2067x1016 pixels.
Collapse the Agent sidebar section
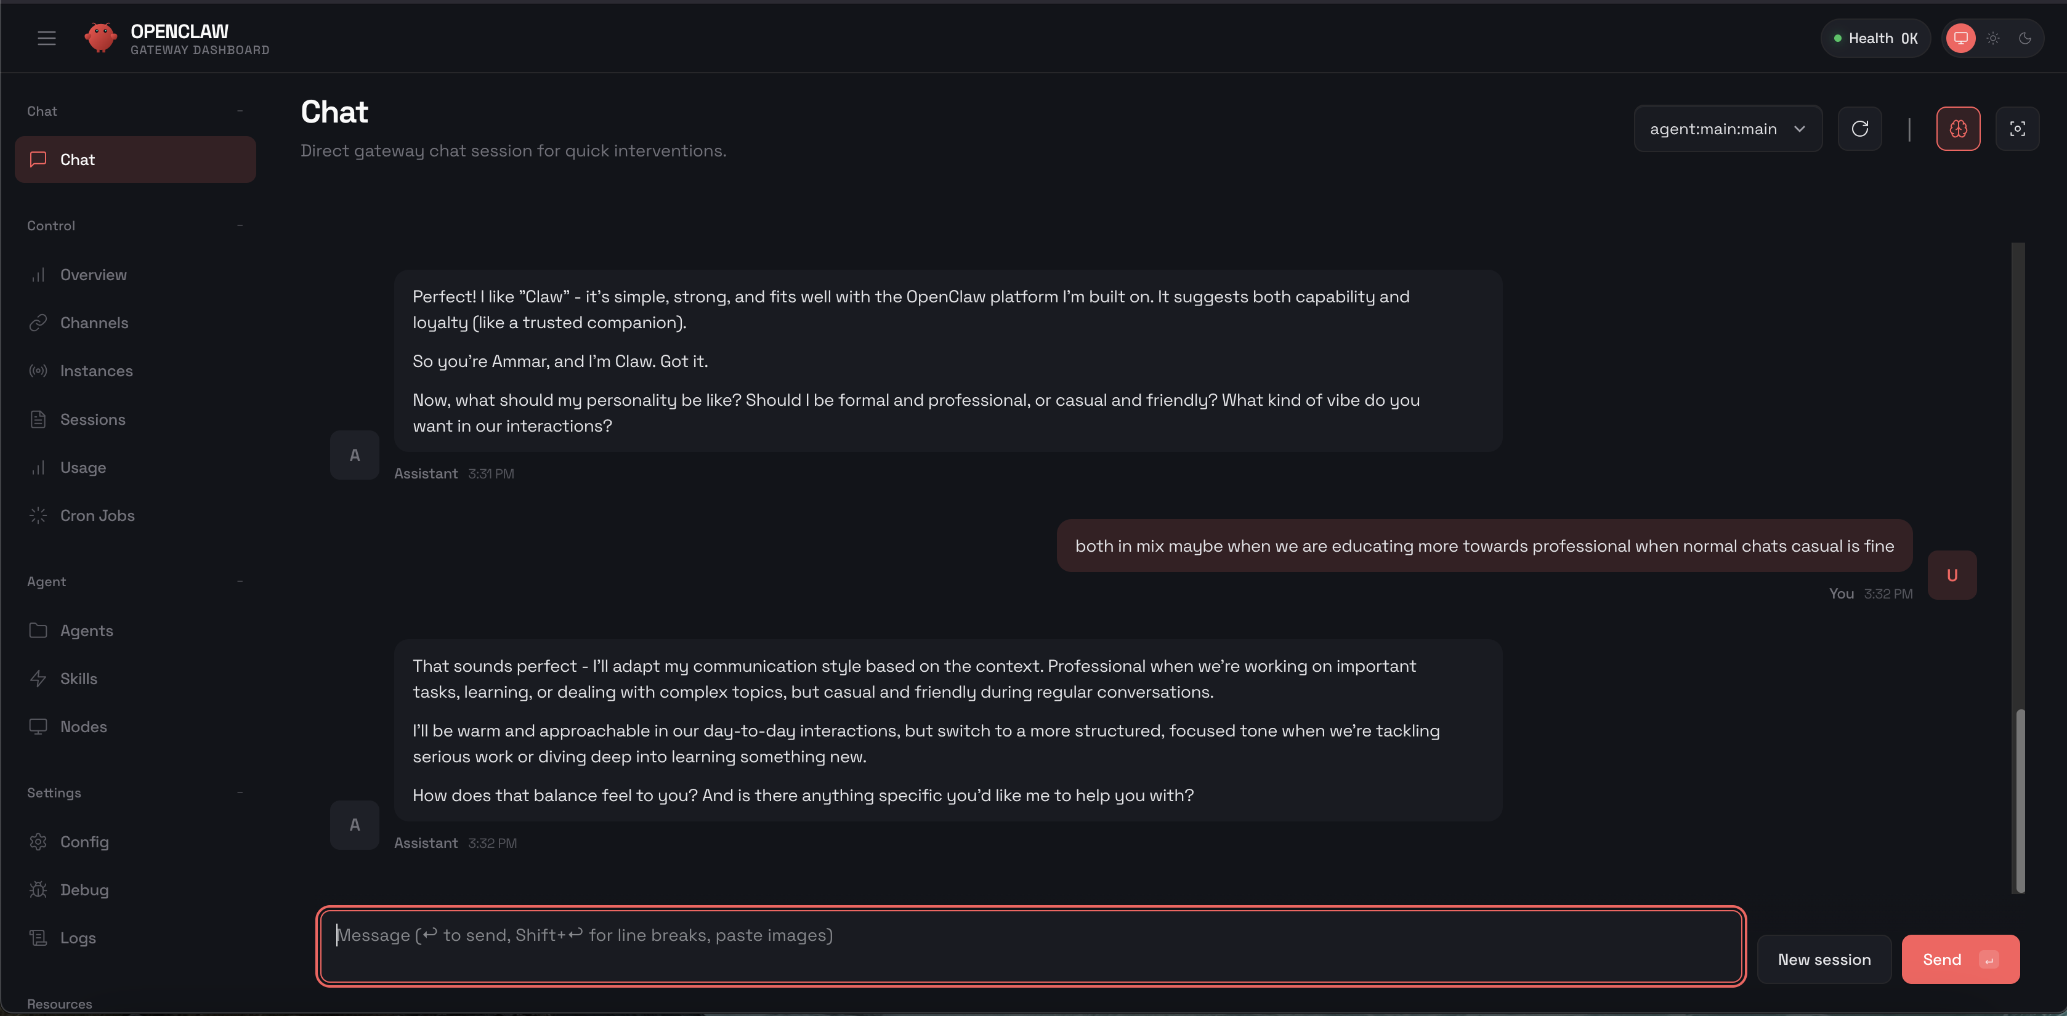(x=240, y=581)
